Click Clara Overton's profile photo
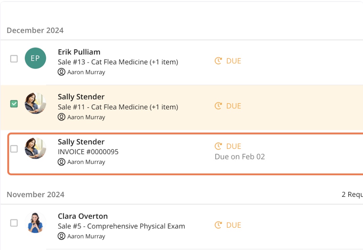Image resolution: width=363 pixels, height=250 pixels. coord(35,222)
